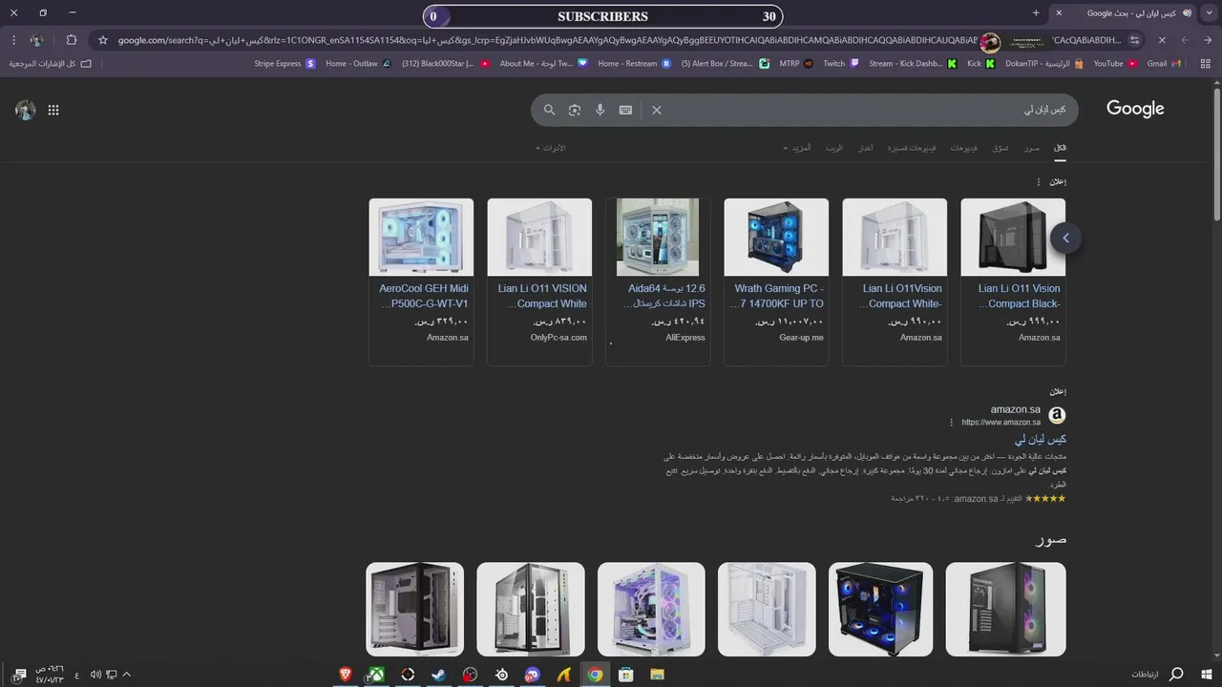Open a new browser tab
This screenshot has width=1222, height=687.
pyautogui.click(x=1036, y=12)
